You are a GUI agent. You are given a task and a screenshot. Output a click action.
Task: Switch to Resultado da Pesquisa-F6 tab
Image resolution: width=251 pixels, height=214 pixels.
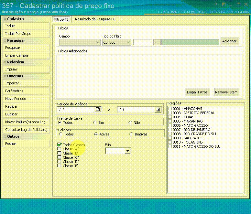coord(95,19)
